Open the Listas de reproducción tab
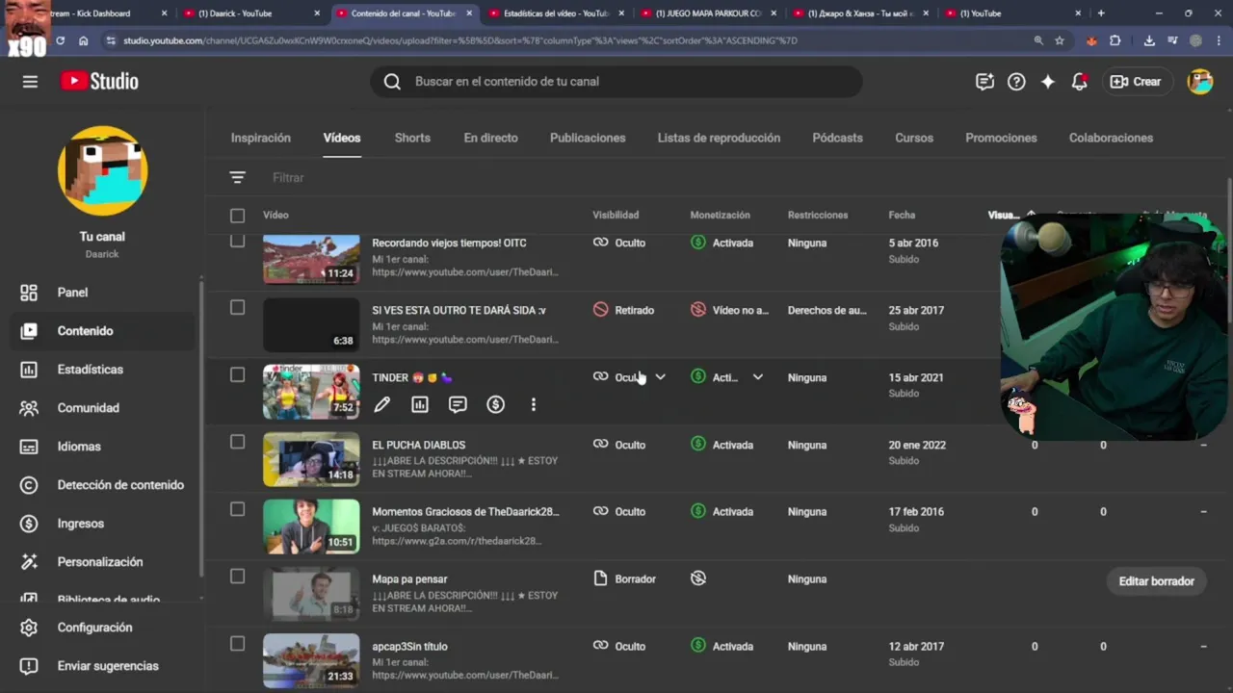Image resolution: width=1233 pixels, height=693 pixels. (719, 138)
